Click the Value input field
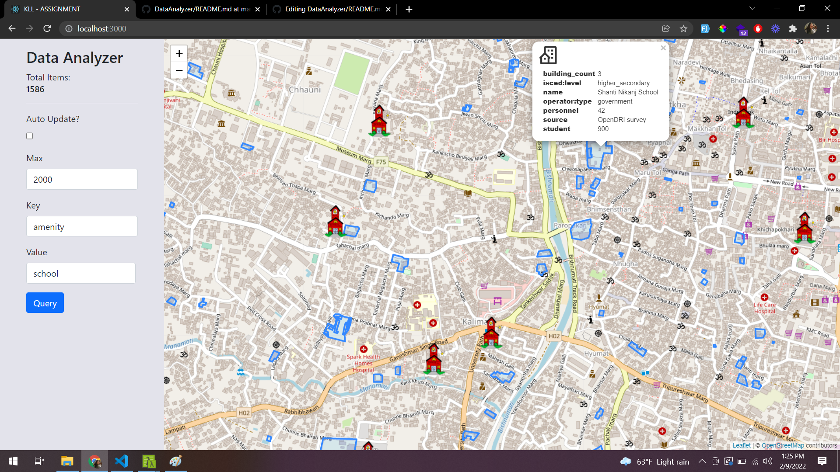Image resolution: width=840 pixels, height=472 pixels. click(81, 273)
